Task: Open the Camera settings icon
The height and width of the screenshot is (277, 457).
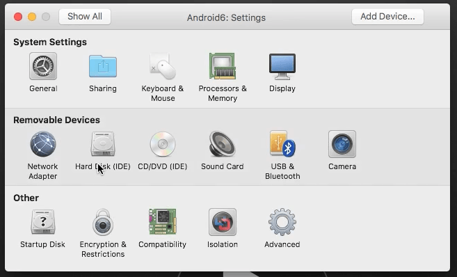Action: [x=342, y=144]
